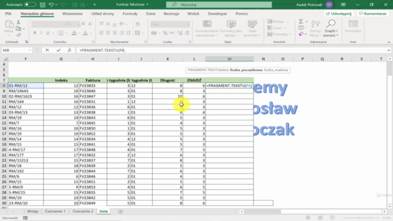Select the column M header

(229, 59)
